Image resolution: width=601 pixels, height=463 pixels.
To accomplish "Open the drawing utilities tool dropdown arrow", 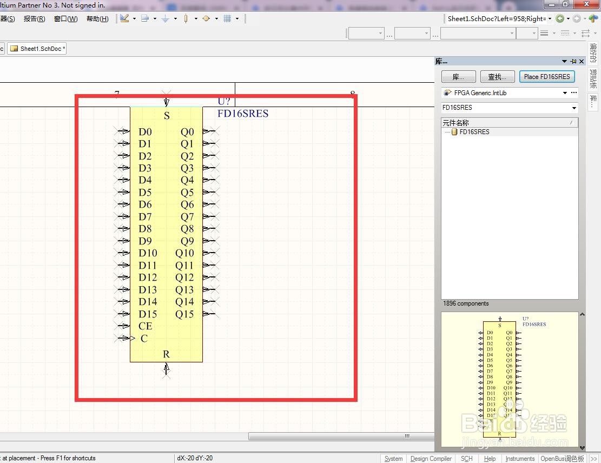I will pyautogui.click(x=134, y=18).
